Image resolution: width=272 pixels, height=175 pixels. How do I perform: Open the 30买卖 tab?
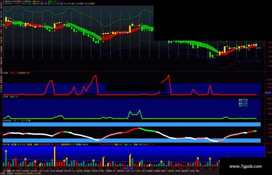tap(192, 171)
